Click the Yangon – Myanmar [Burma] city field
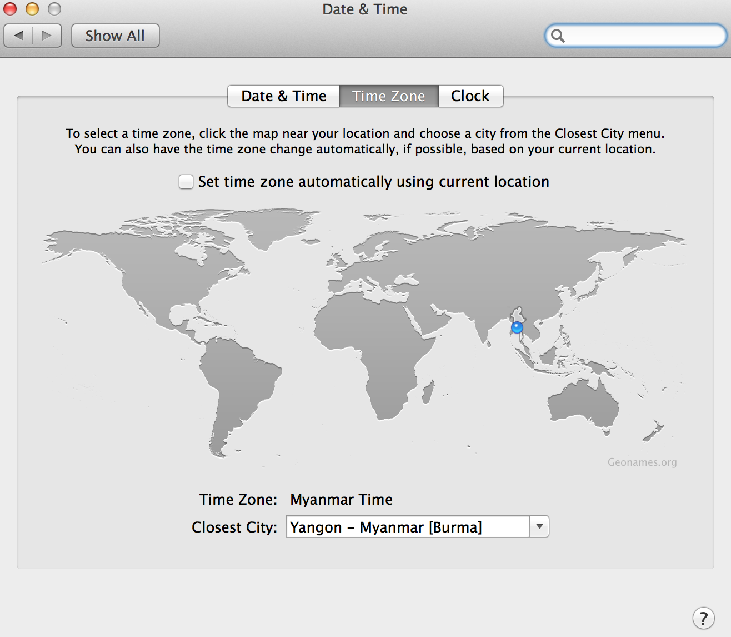The height and width of the screenshot is (637, 731). click(407, 527)
